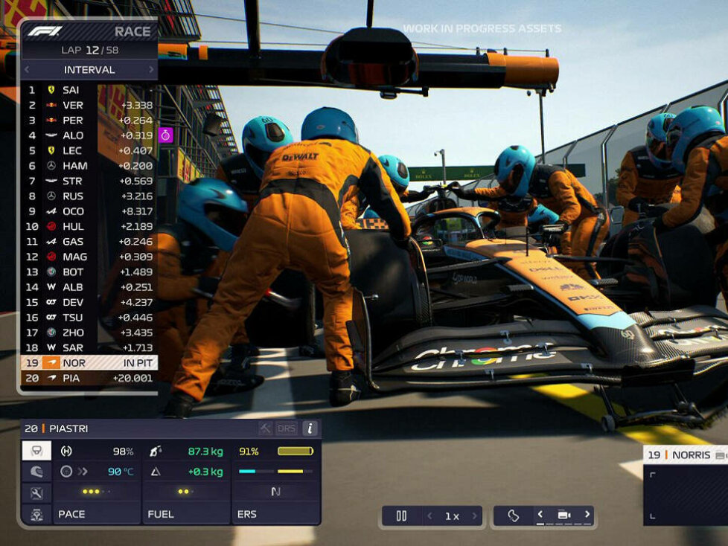
Task: Select PIA row in standings
Action: tap(89, 378)
